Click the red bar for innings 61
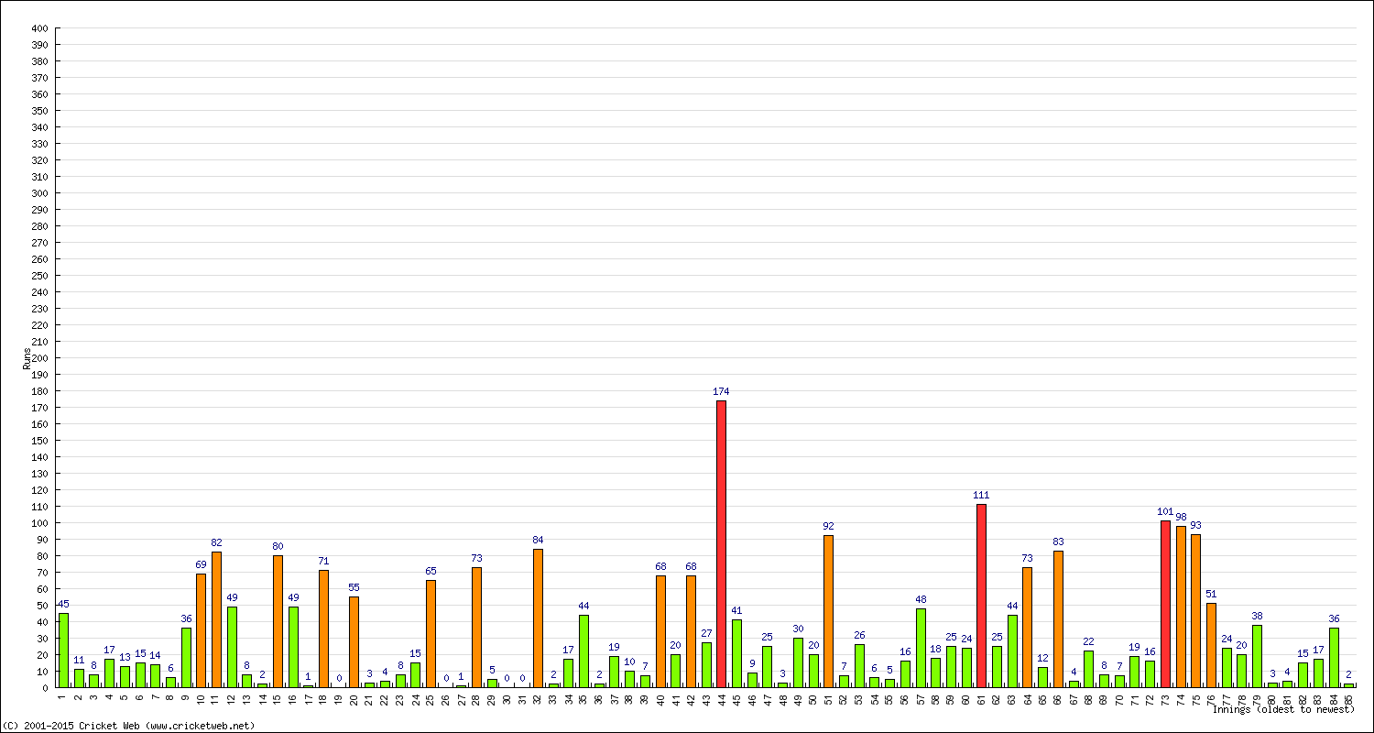This screenshot has width=1374, height=733. point(982,596)
